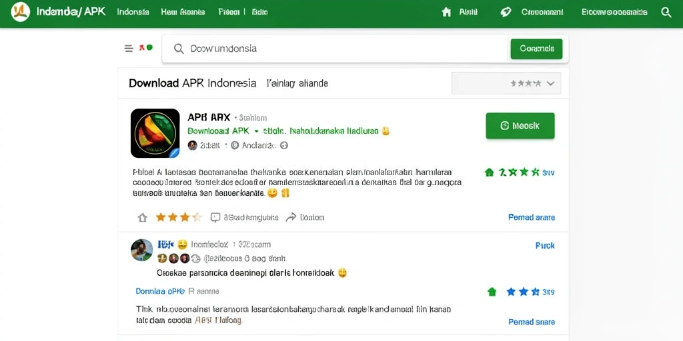Click the search magnifier in the top header
Image resolution: width=683 pixels, height=341 pixels.
pos(666,12)
